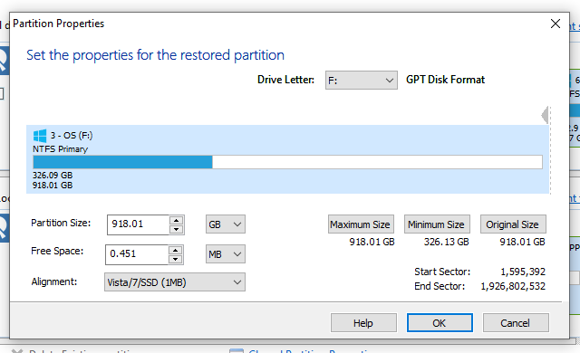
Task: Click the Original Size button
Action: [513, 224]
